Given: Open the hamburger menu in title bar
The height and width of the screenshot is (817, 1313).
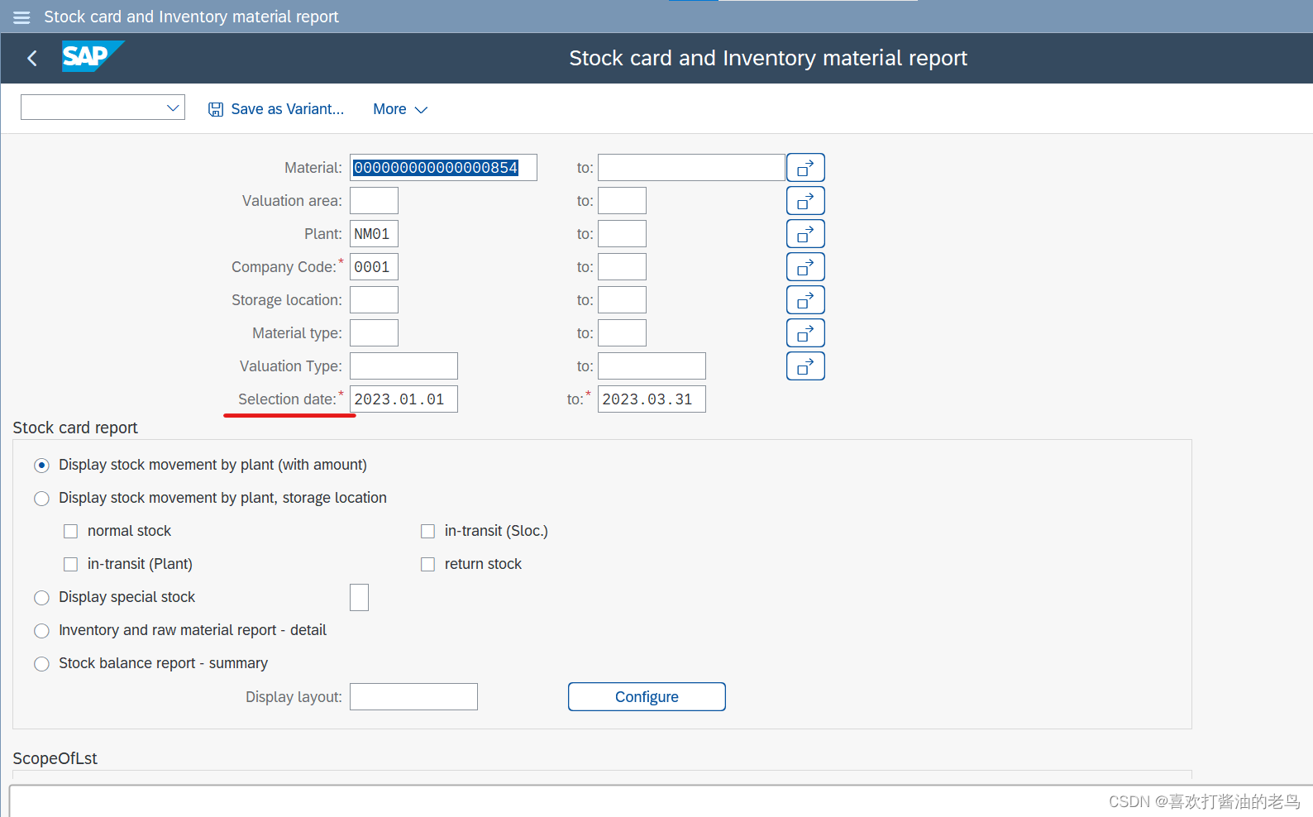Looking at the screenshot, I should coord(21,17).
